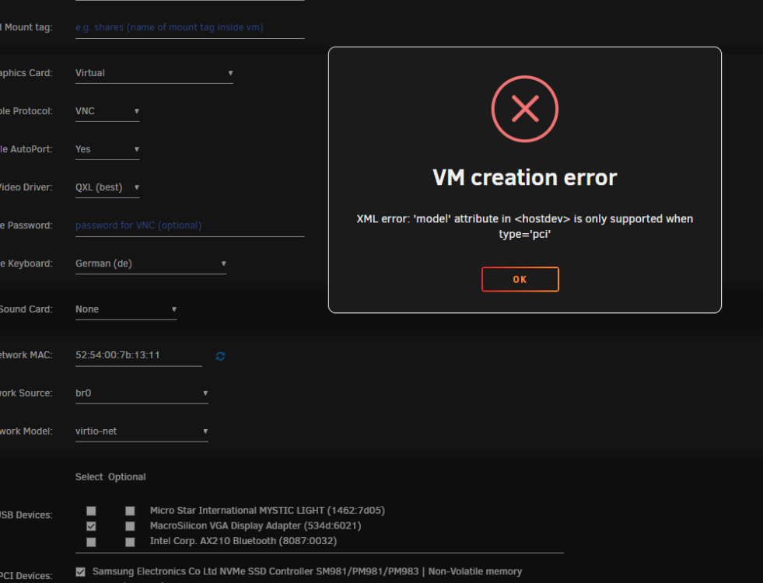Tick Optional checkbox for MacroSilicon VGA Display Adapter
This screenshot has width=763, height=583.
[130, 526]
